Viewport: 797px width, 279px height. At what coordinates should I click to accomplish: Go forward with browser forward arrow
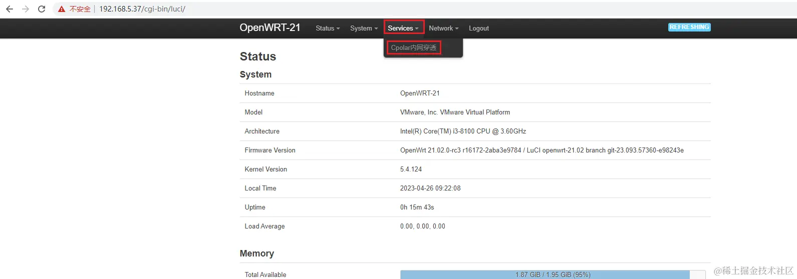26,9
